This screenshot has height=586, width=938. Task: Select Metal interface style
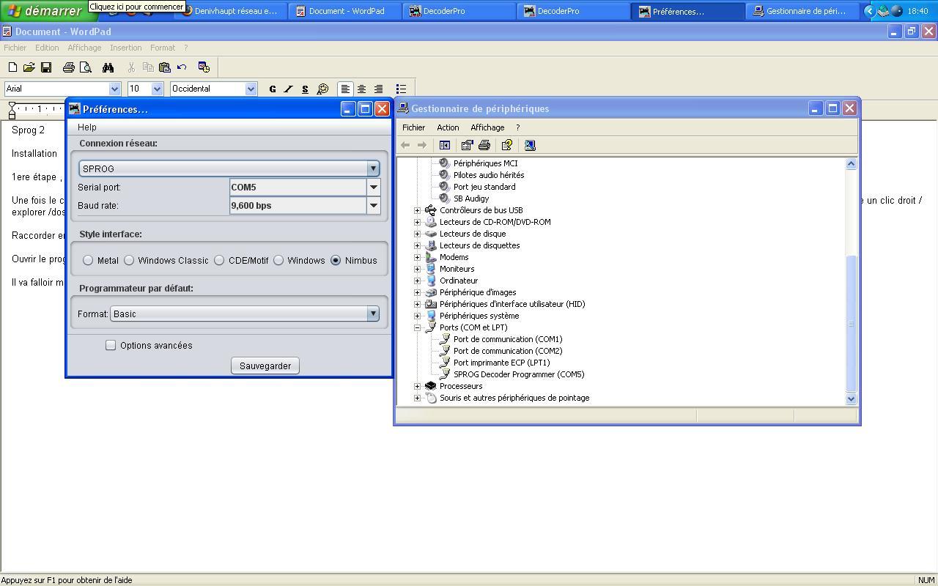click(x=88, y=260)
